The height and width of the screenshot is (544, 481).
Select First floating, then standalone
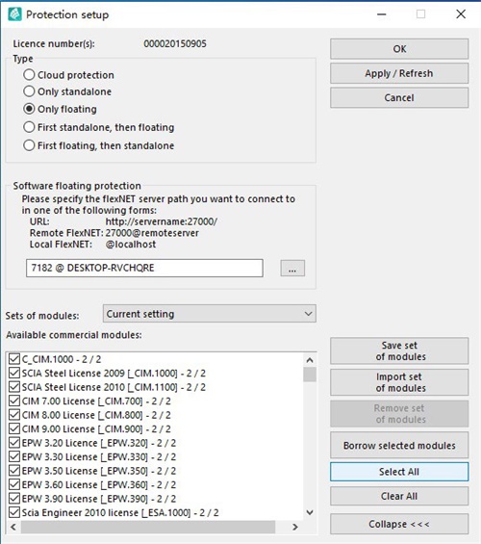click(29, 145)
